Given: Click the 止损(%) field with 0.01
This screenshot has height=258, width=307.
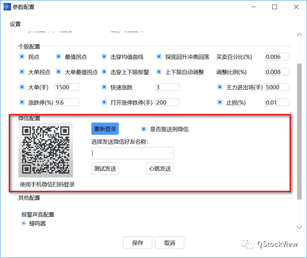Looking at the screenshot, I should point(277,102).
